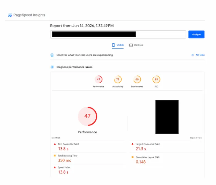Viewport: 216px width, 185px height.
Task: Select the 85 SEO gauge
Action: [x=156, y=80]
